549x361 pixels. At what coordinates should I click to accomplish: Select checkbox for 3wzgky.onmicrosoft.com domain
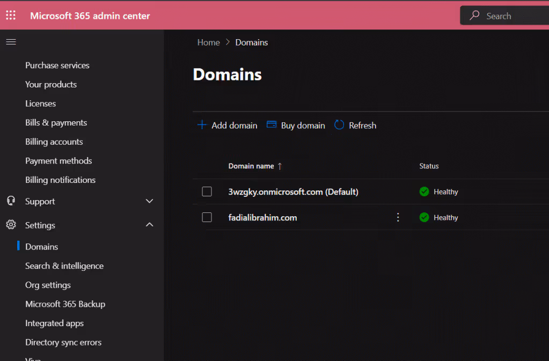point(207,191)
